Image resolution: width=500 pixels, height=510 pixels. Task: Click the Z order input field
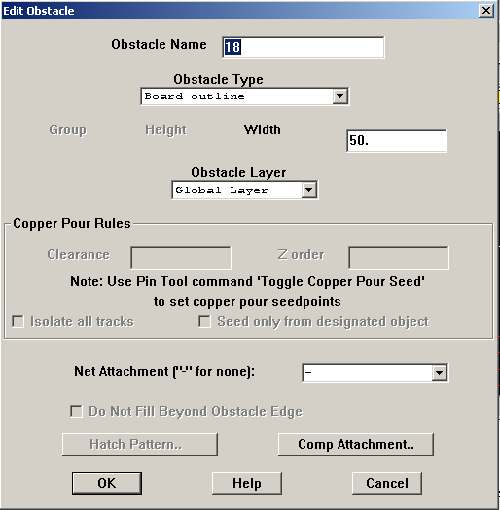click(399, 258)
